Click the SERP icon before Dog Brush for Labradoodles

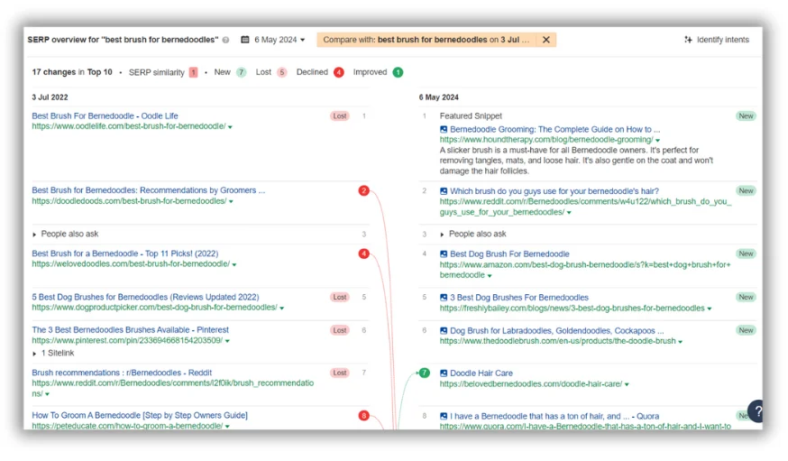[x=444, y=330]
